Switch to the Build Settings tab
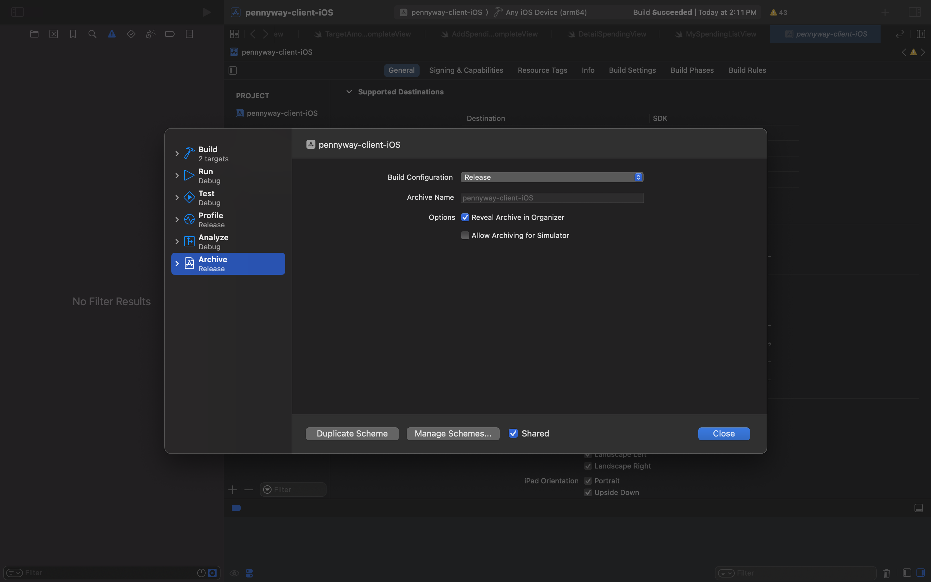 632,70
